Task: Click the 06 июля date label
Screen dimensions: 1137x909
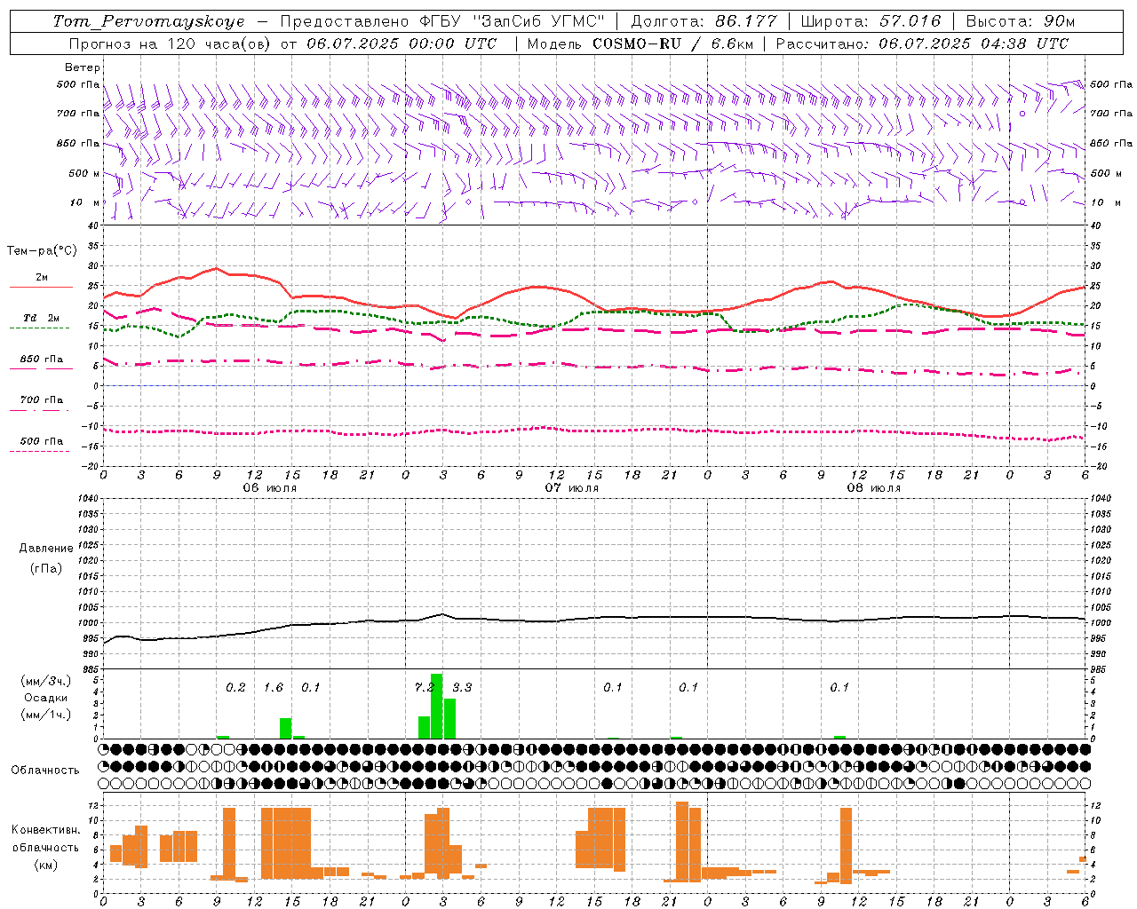Action: [x=270, y=487]
